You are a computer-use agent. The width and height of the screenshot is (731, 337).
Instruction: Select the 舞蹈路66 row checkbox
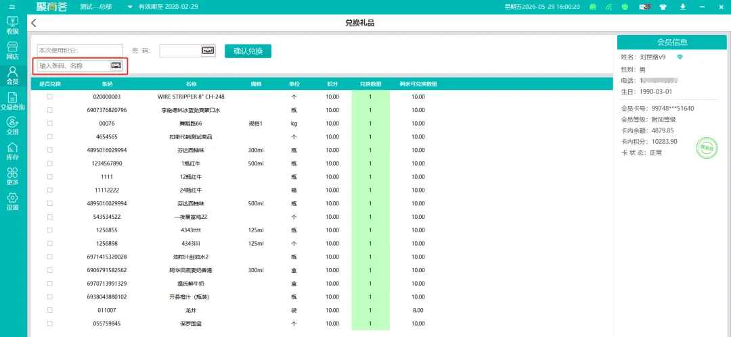click(x=50, y=124)
